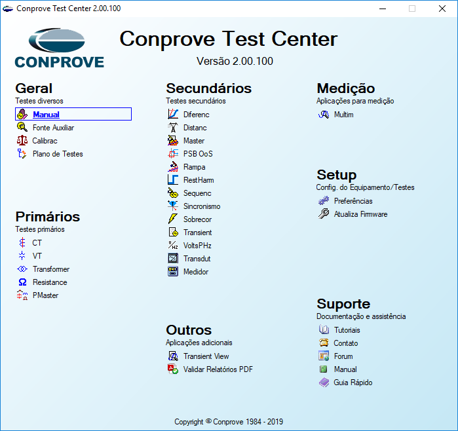Select the Sobrecor lightning bolt icon
Viewport: 458px width, 431px height.
click(x=173, y=219)
